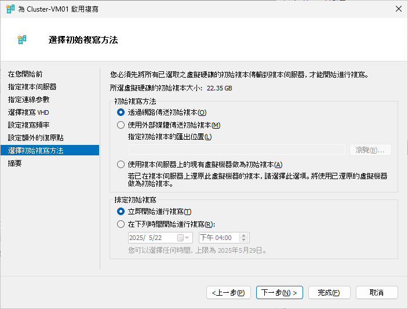Image resolution: width=408 pixels, height=309 pixels.
Task: Open the 指定複本伺服器 step
Action: tap(32, 87)
